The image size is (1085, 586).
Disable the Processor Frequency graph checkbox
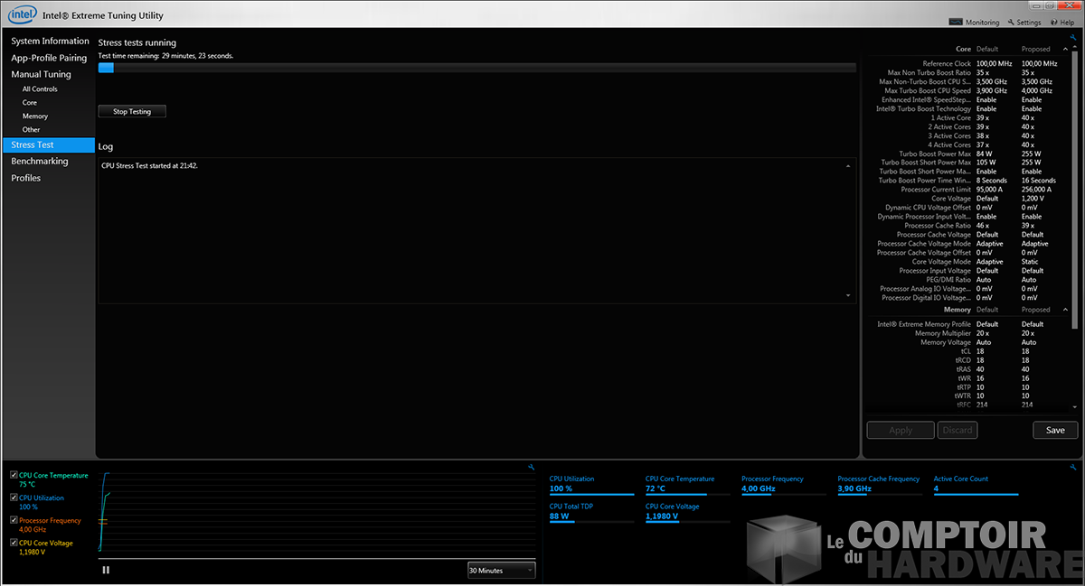tap(14, 520)
